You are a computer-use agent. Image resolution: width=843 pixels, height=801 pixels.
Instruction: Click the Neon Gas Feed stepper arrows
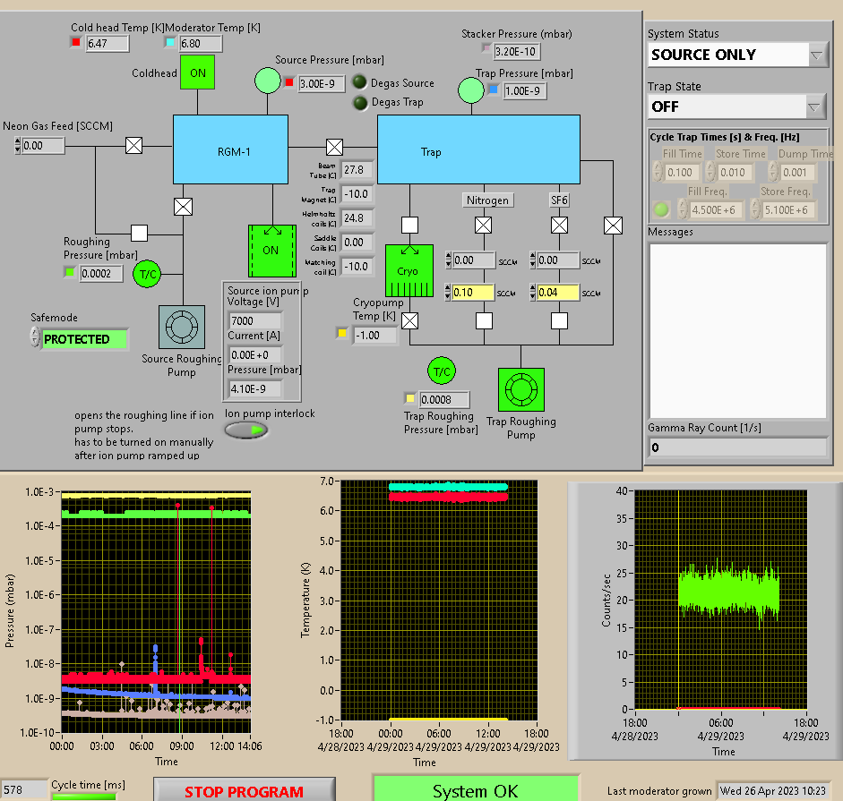click(18, 146)
